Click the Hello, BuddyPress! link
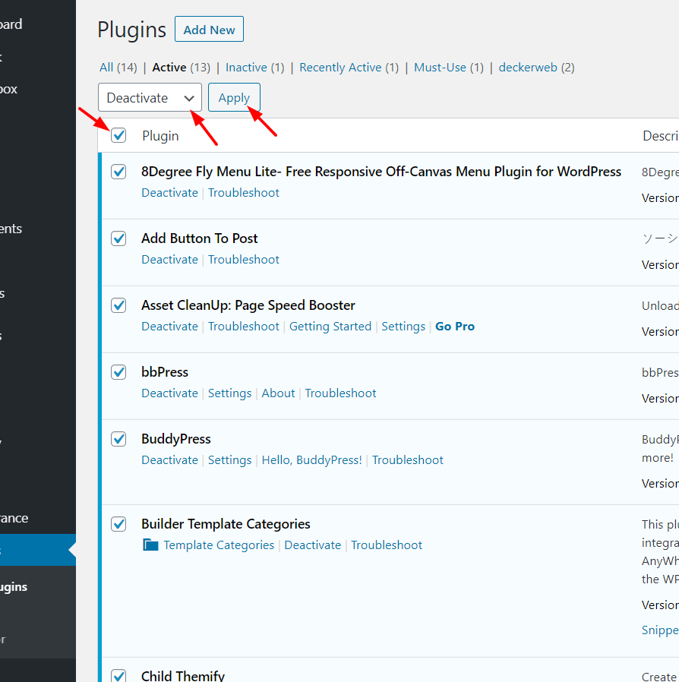 pos(312,460)
